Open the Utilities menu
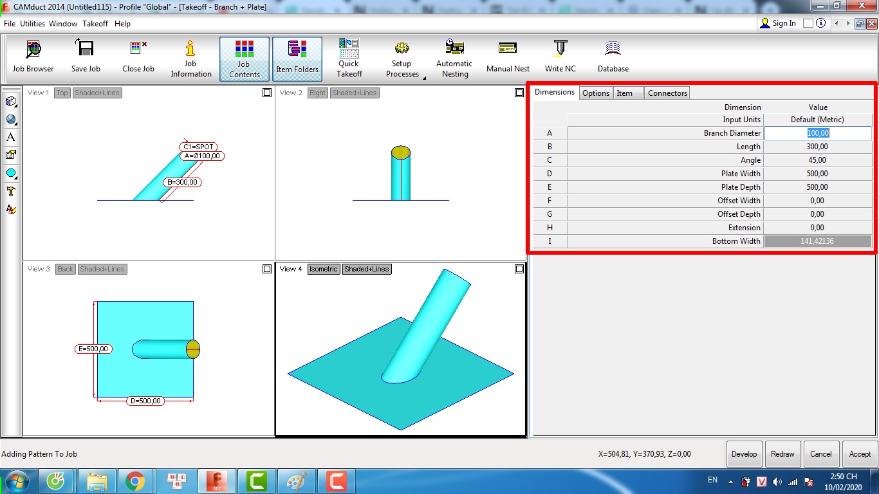879x494 pixels. (x=32, y=24)
